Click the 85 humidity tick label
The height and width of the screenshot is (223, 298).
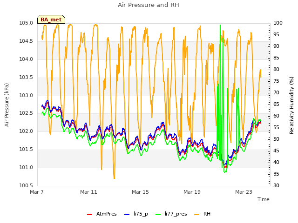click(x=276, y=58)
